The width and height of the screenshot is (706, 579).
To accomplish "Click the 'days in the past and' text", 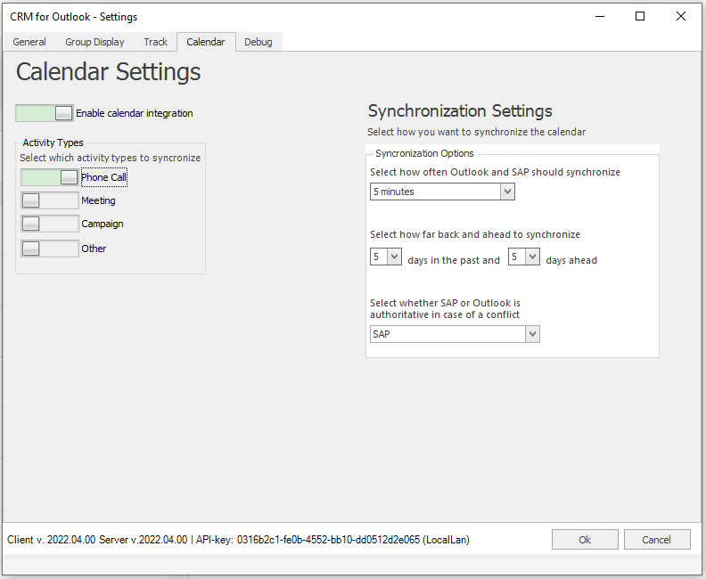I will (454, 260).
